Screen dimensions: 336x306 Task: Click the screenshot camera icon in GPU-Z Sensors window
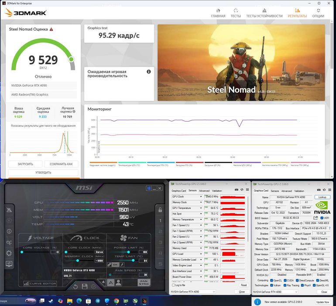pyautogui.click(x=237, y=190)
